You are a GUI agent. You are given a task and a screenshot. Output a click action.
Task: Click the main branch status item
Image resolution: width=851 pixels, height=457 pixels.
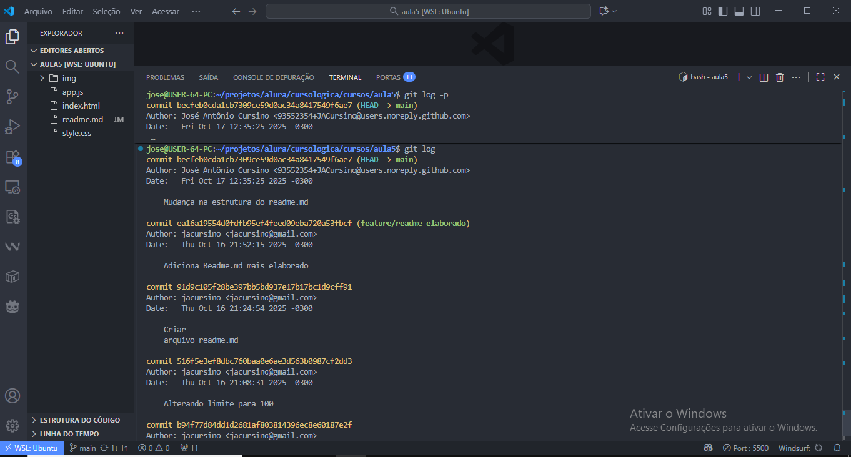pyautogui.click(x=83, y=448)
